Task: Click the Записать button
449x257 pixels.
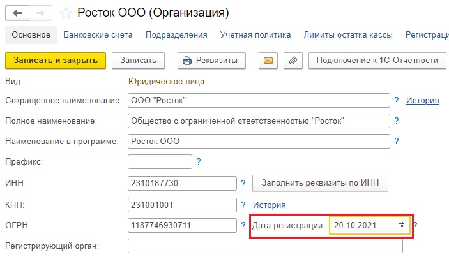Action: point(138,61)
